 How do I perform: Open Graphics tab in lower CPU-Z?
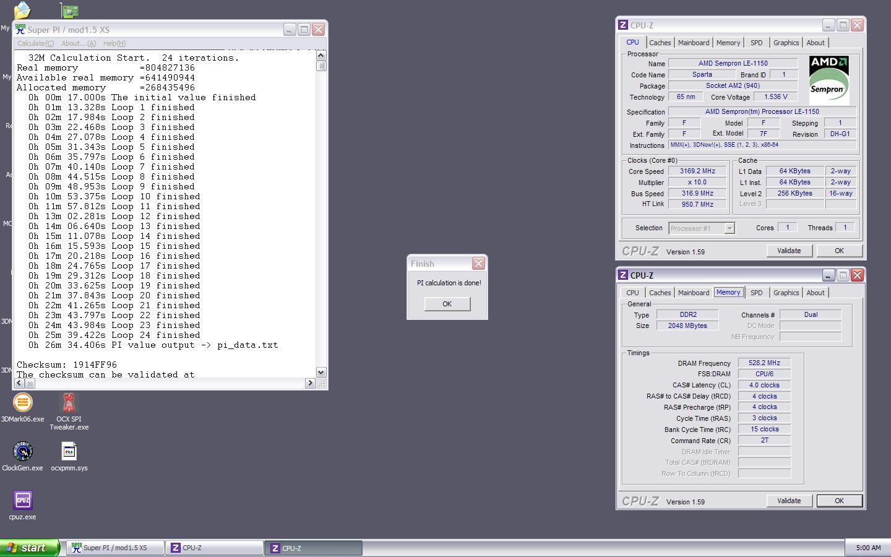coord(786,293)
